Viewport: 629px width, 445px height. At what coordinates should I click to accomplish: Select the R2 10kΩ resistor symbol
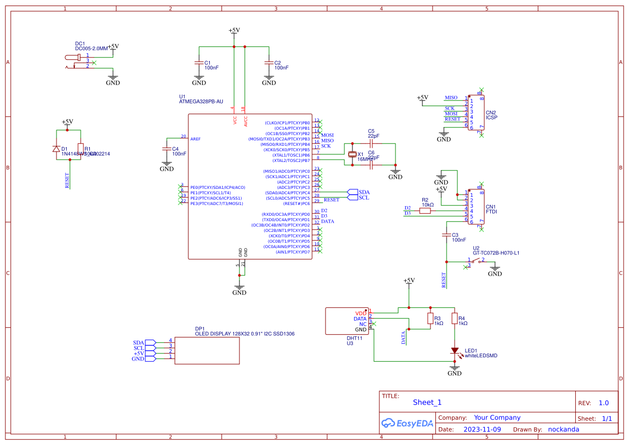point(425,211)
